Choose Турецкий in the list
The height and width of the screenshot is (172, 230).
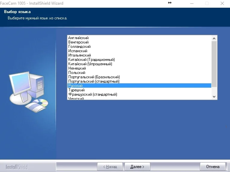coord(139,90)
